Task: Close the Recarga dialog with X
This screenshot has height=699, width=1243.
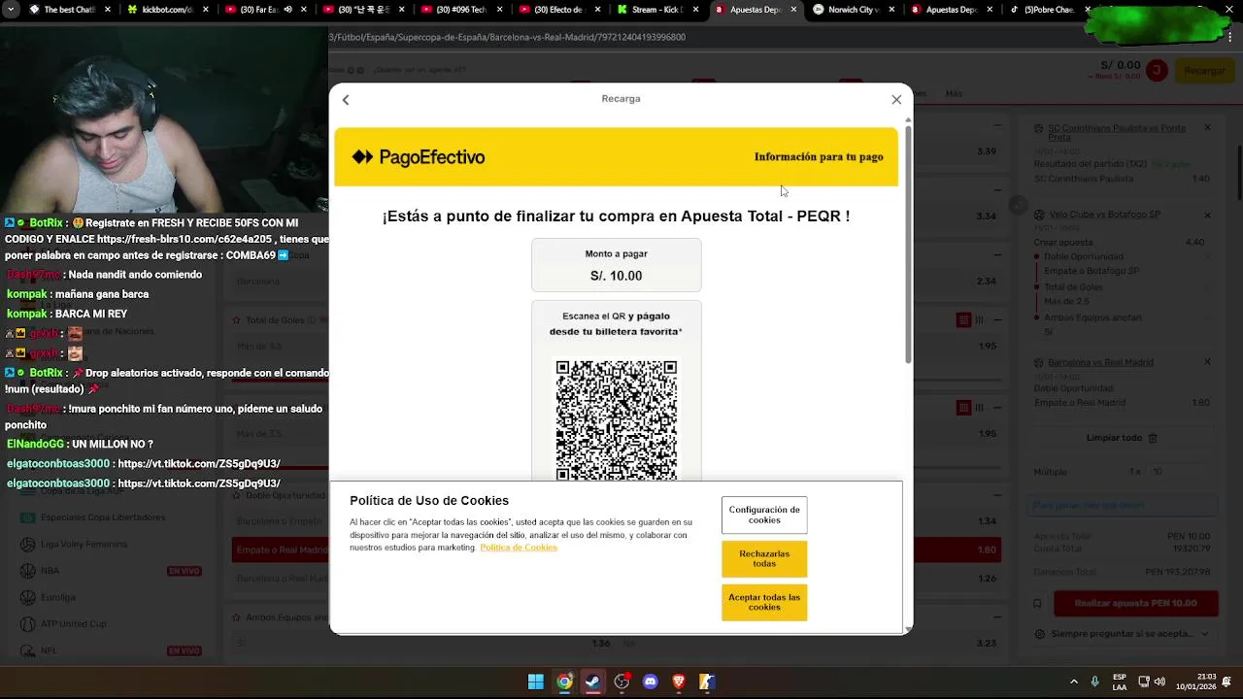Action: [896, 99]
